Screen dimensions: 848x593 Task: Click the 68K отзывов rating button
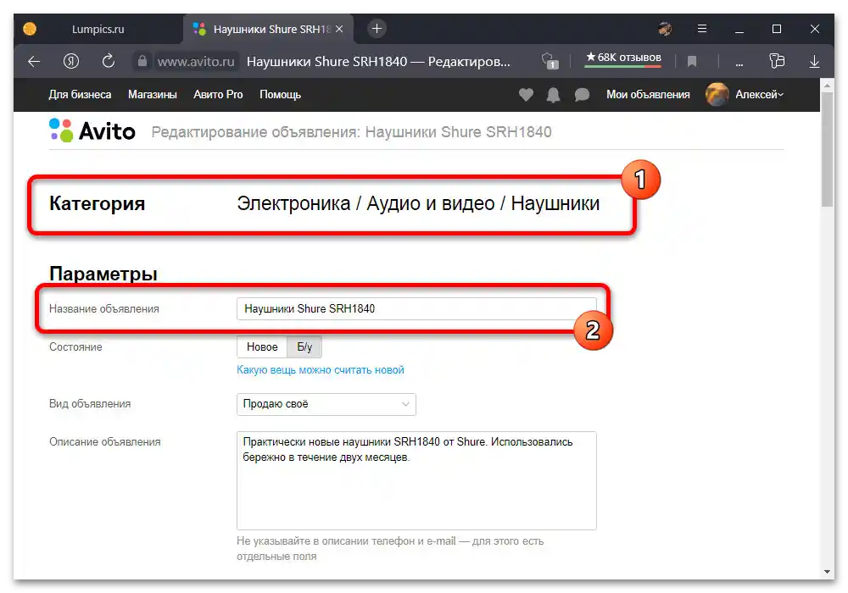click(x=623, y=58)
